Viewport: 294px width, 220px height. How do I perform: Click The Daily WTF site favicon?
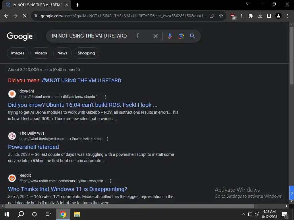pos(12,136)
